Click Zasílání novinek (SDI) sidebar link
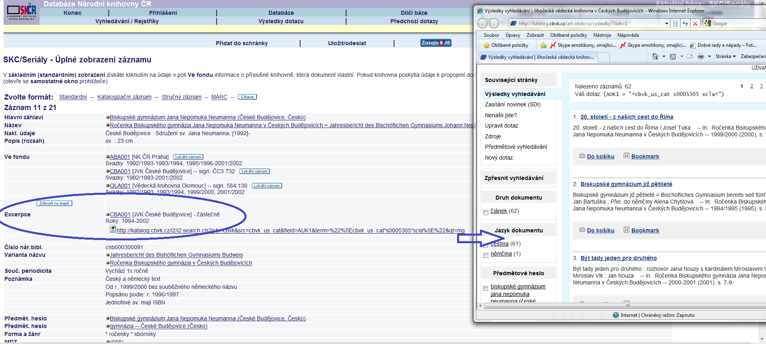 click(x=513, y=104)
